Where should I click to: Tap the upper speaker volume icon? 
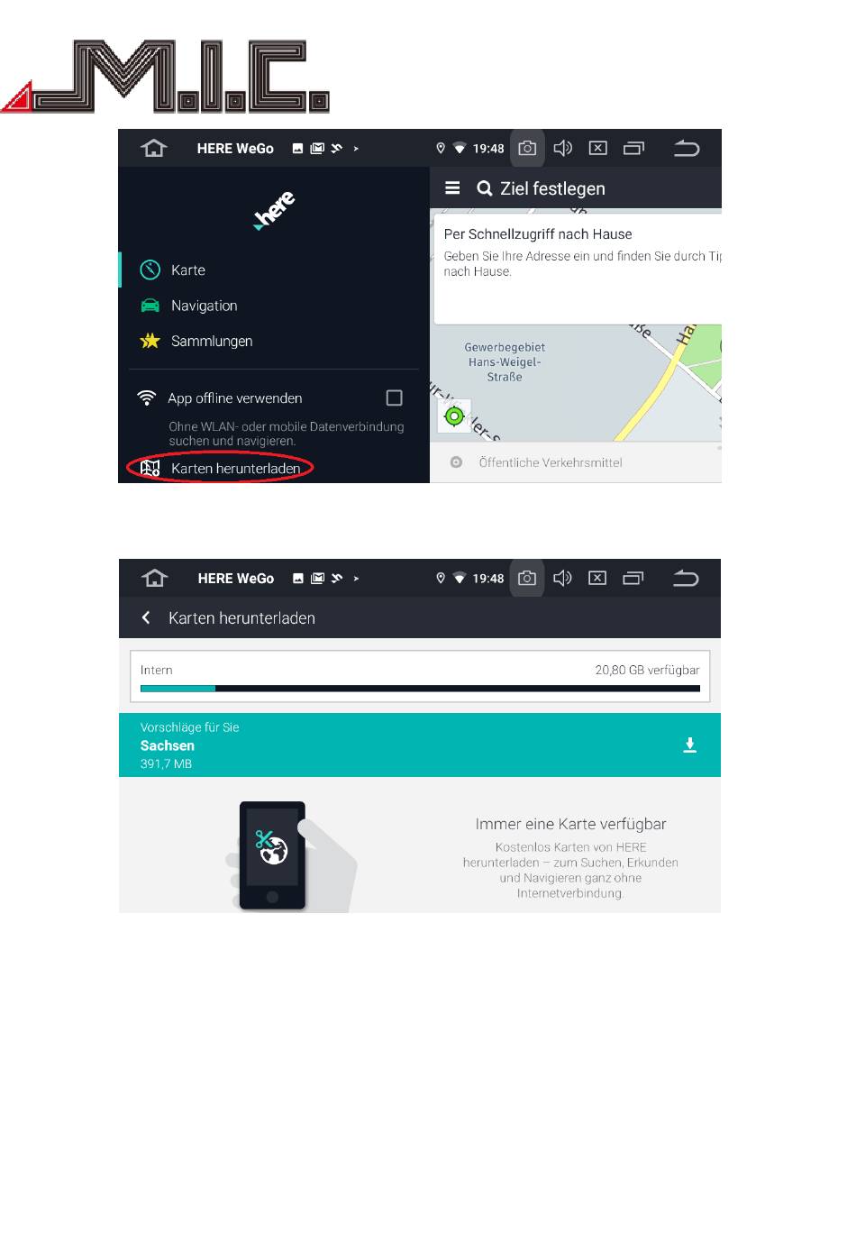click(562, 148)
